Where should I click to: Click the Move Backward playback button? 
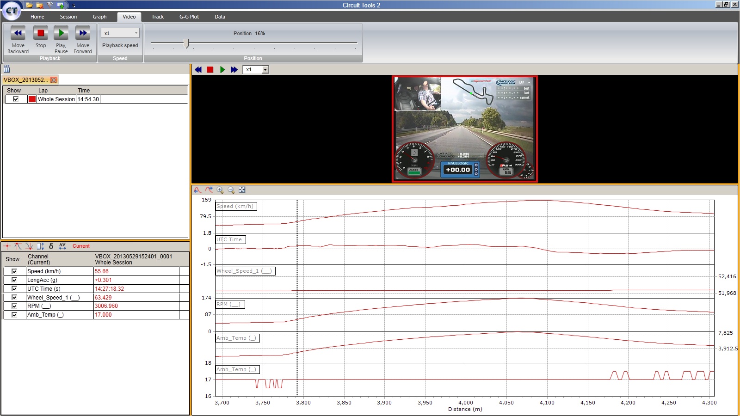pos(18,33)
